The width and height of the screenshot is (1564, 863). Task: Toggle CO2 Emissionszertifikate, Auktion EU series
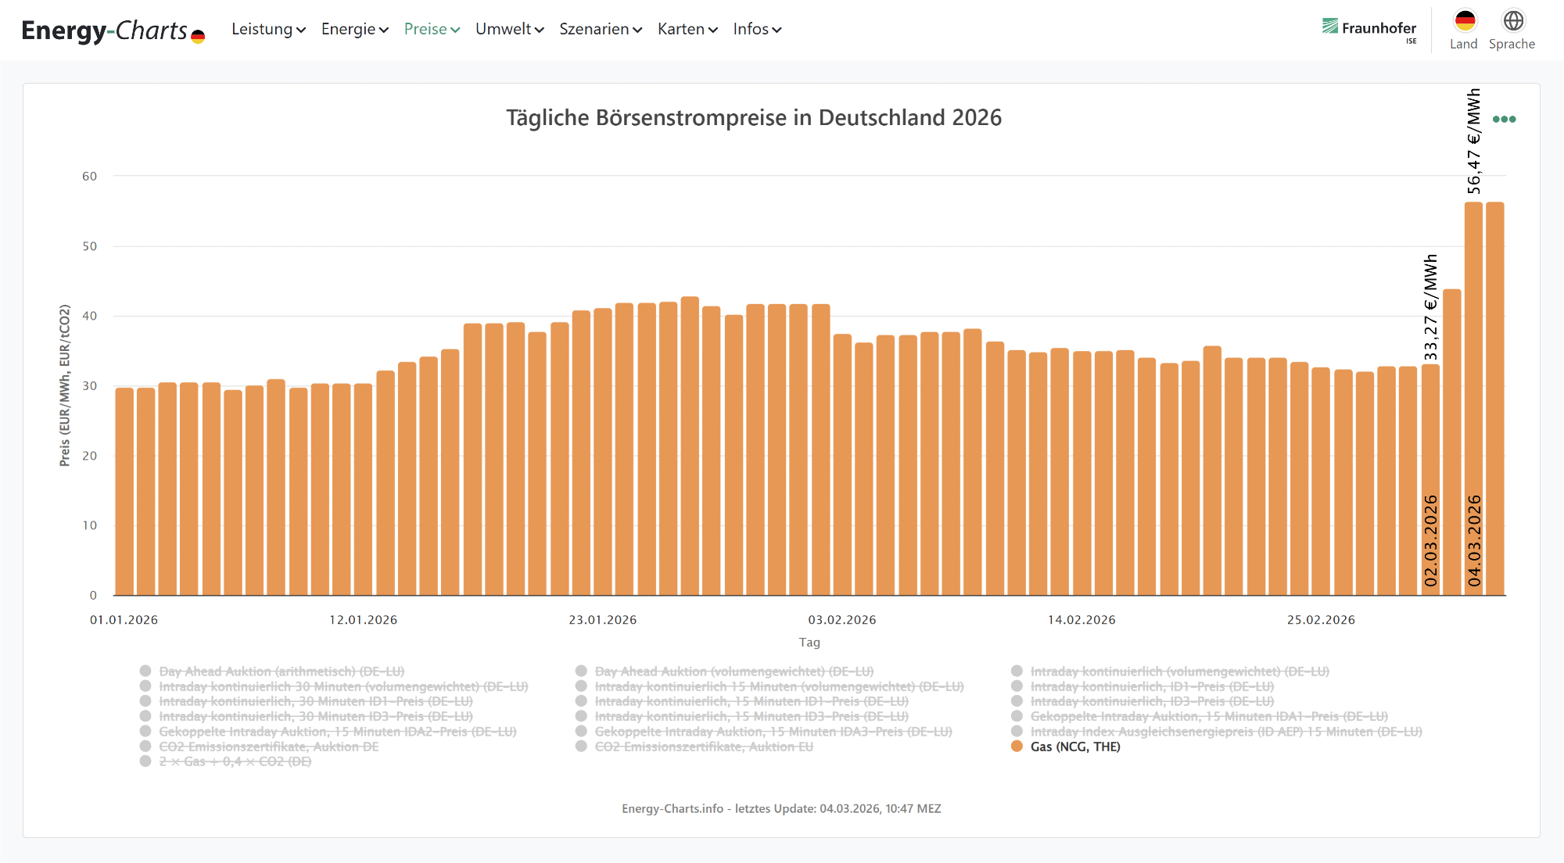(x=704, y=747)
